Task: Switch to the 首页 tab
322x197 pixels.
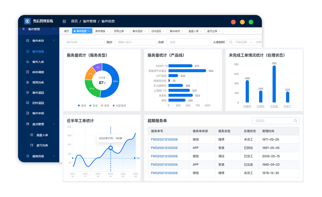Action: (67, 31)
